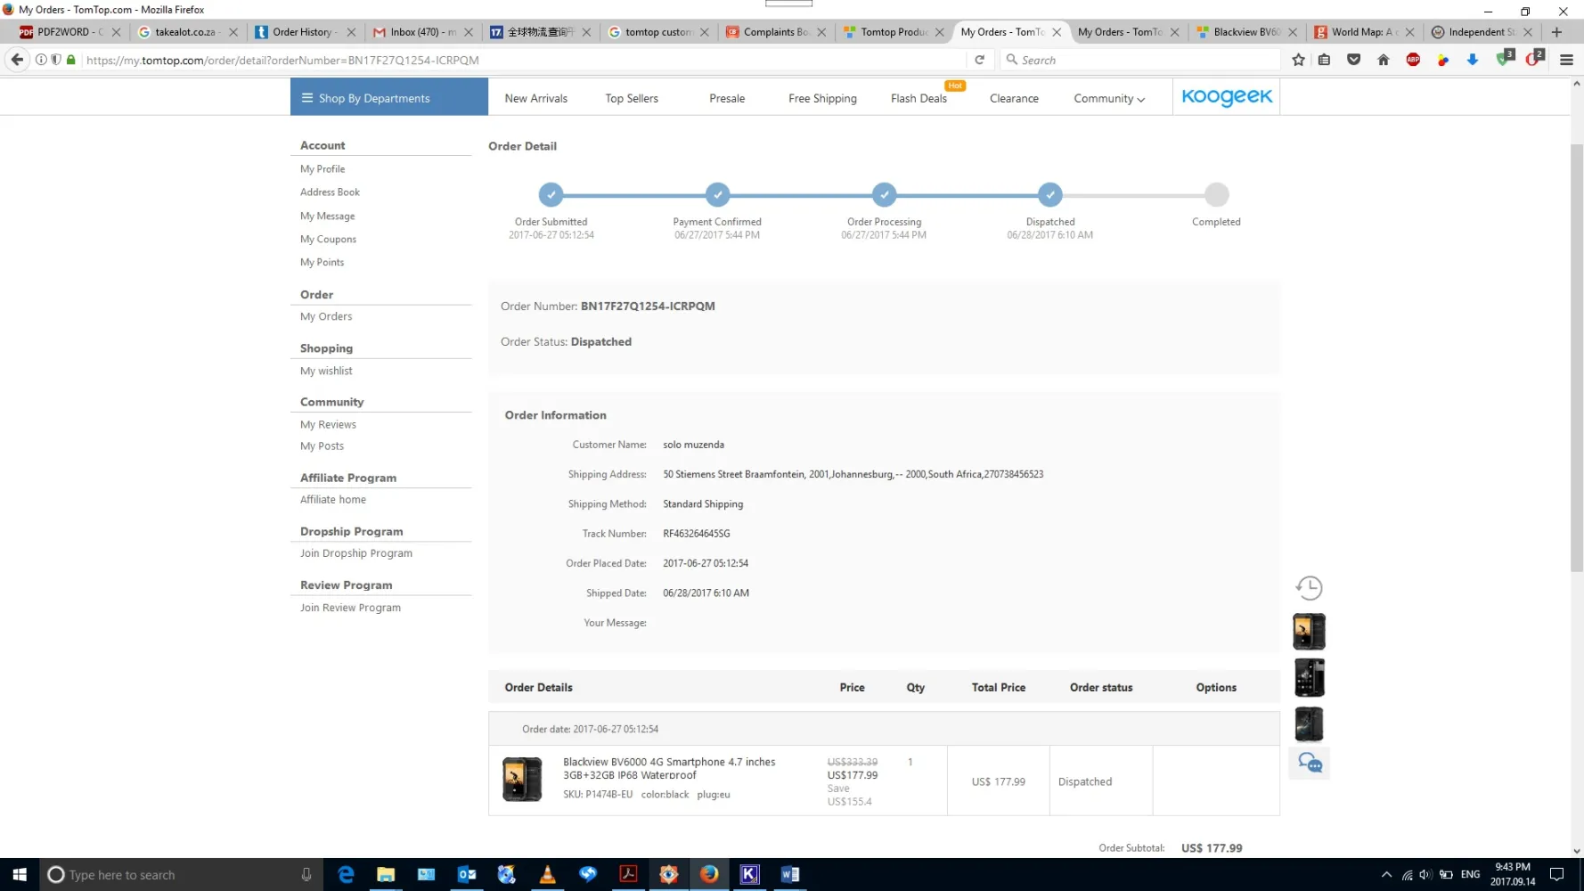Open My Orders in the sidebar

tap(326, 317)
